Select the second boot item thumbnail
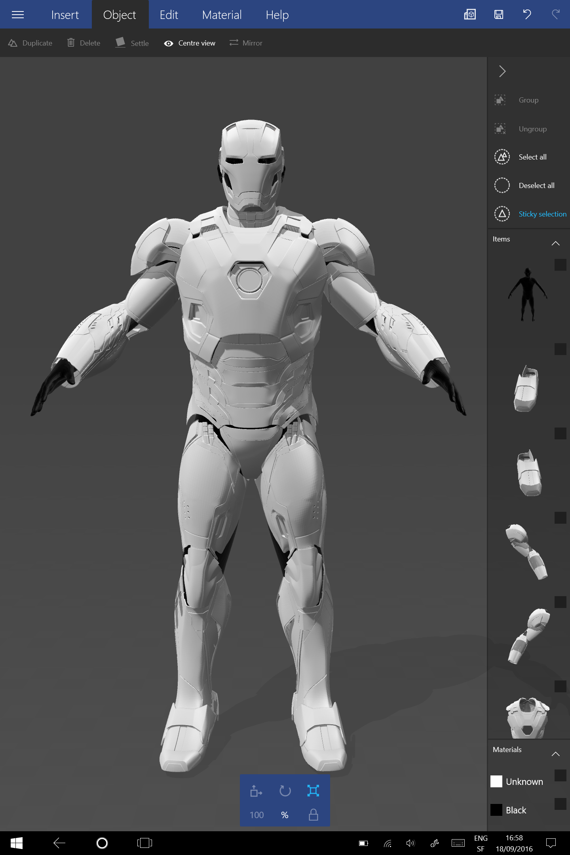 click(x=529, y=473)
